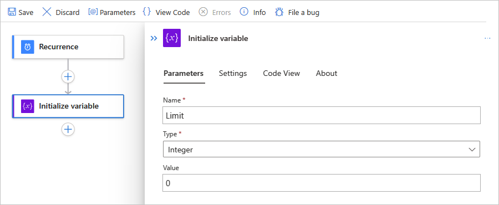This screenshot has width=499, height=205.
Task: Click the Save label in toolbar
Action: (x=26, y=12)
